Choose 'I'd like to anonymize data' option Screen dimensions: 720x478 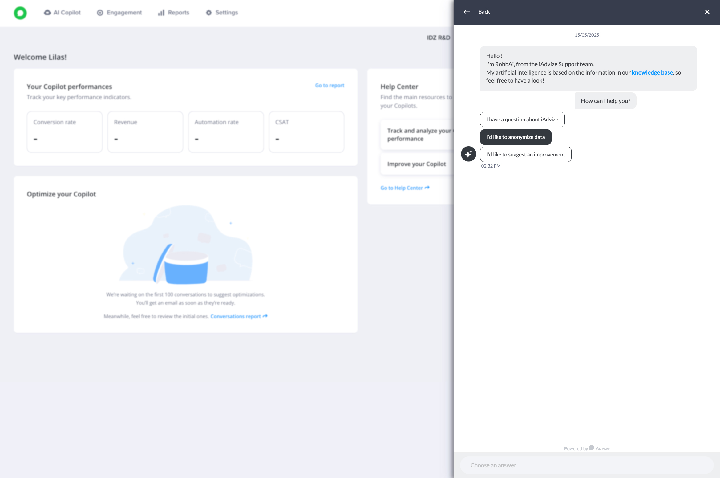516,137
